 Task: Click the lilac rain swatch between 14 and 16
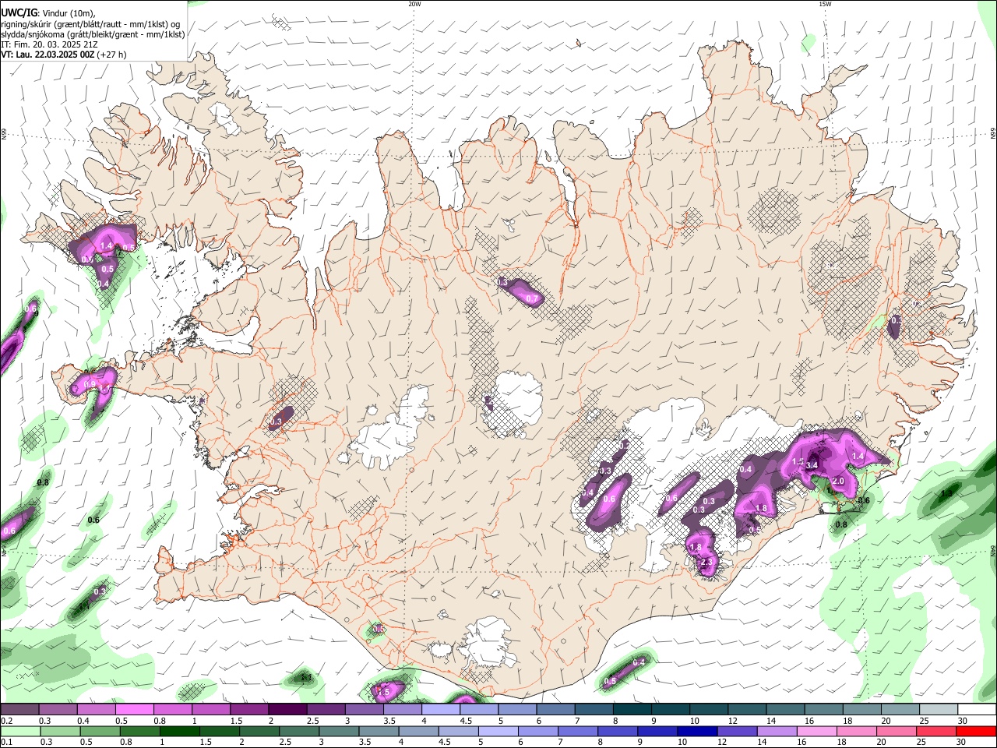click(x=777, y=731)
